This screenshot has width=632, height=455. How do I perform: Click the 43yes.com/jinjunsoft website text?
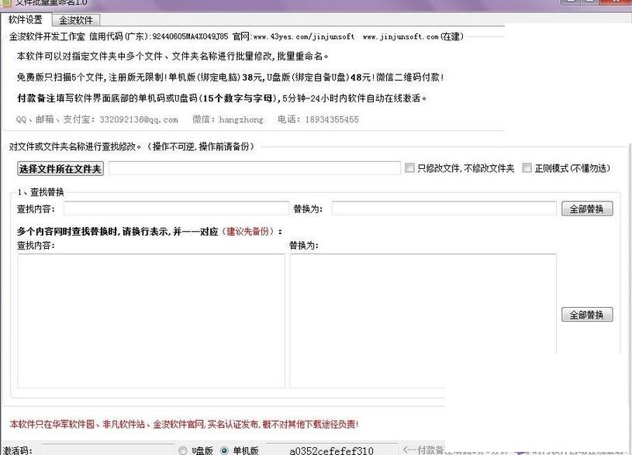click(304, 36)
